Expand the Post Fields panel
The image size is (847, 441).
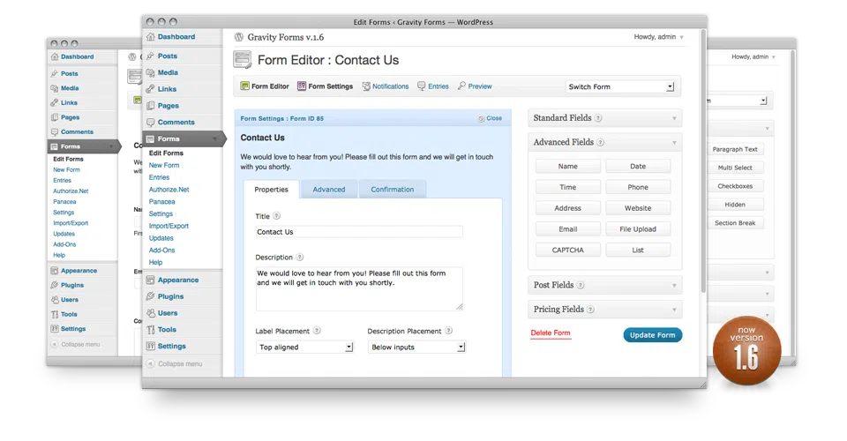click(674, 285)
